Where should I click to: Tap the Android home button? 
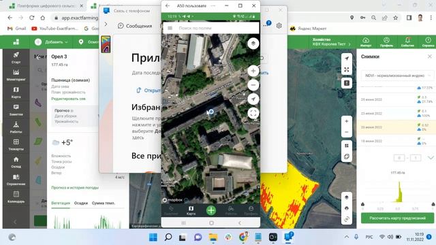coord(211,223)
